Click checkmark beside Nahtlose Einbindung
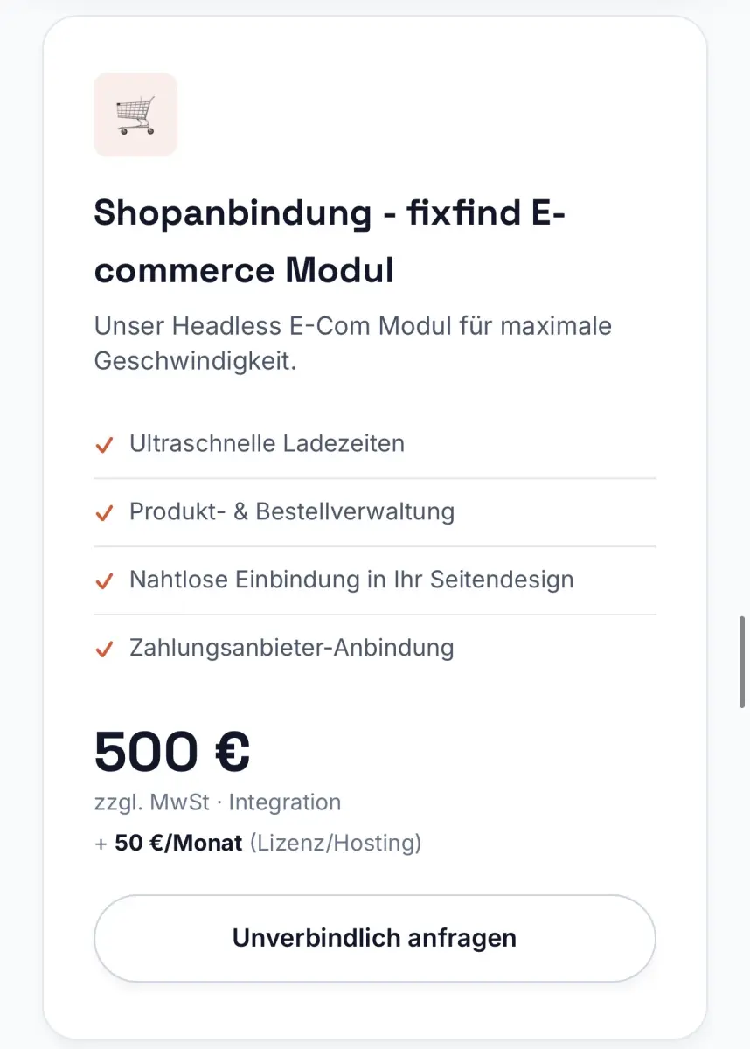 click(104, 581)
